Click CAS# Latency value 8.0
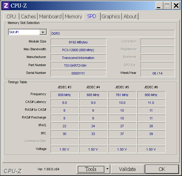The height and width of the screenshot is (176, 182). coord(65,103)
